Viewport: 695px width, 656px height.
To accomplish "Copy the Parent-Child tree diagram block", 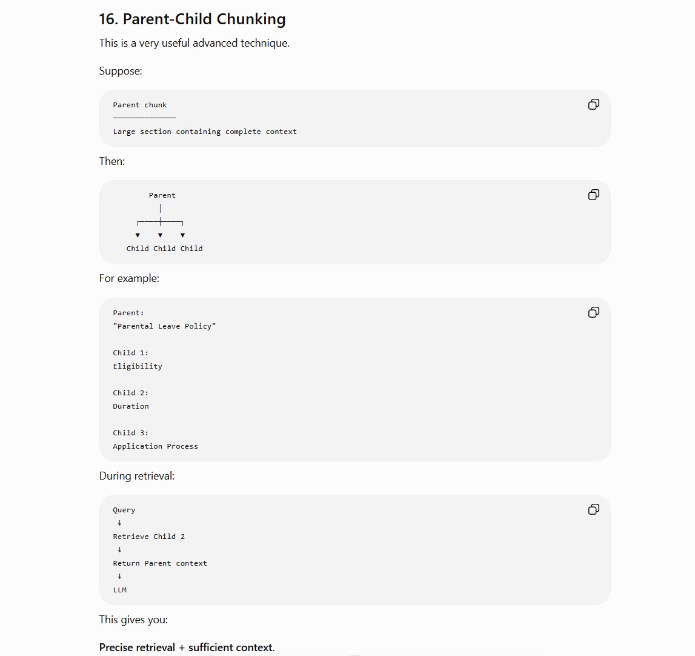I will (x=593, y=195).
